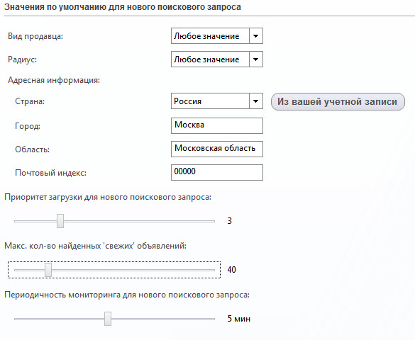The width and height of the screenshot is (415, 340).
Task: Click right end of max listings track
Action: [213, 270]
